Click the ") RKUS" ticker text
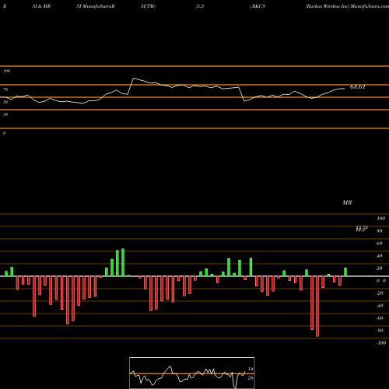This screenshot has height=389, width=389. [x=258, y=6]
